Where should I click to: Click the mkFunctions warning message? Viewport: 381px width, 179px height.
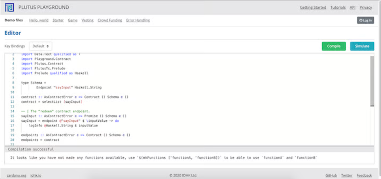[x=164, y=158]
